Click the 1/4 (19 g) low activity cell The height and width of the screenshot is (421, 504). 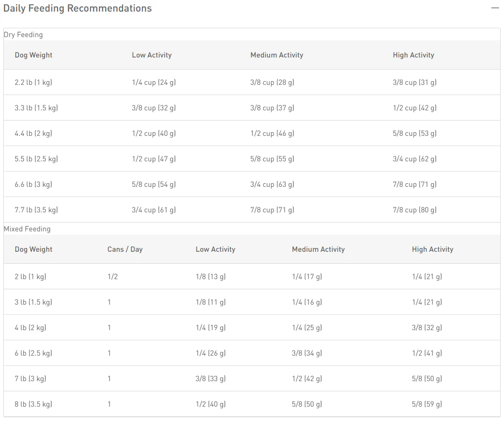tap(211, 327)
